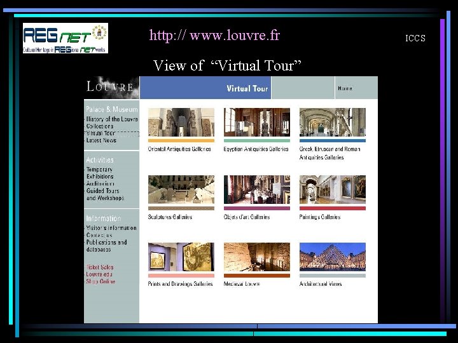Open Greek, Etruscan and Roman Antiquities thumbnail

(333, 122)
